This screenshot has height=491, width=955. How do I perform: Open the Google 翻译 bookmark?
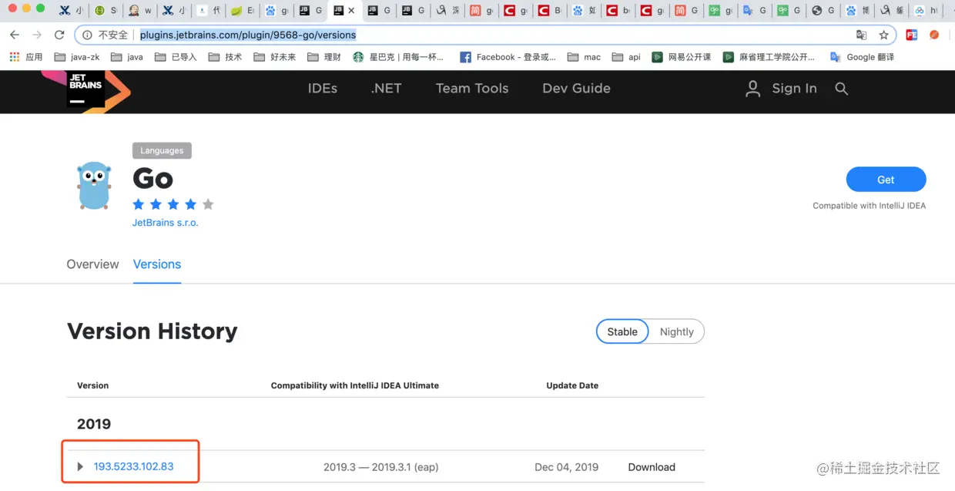coord(862,57)
